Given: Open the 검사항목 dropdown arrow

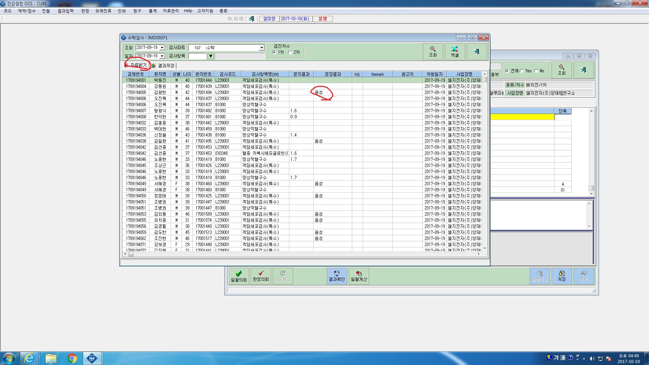Looking at the screenshot, I should (211, 56).
